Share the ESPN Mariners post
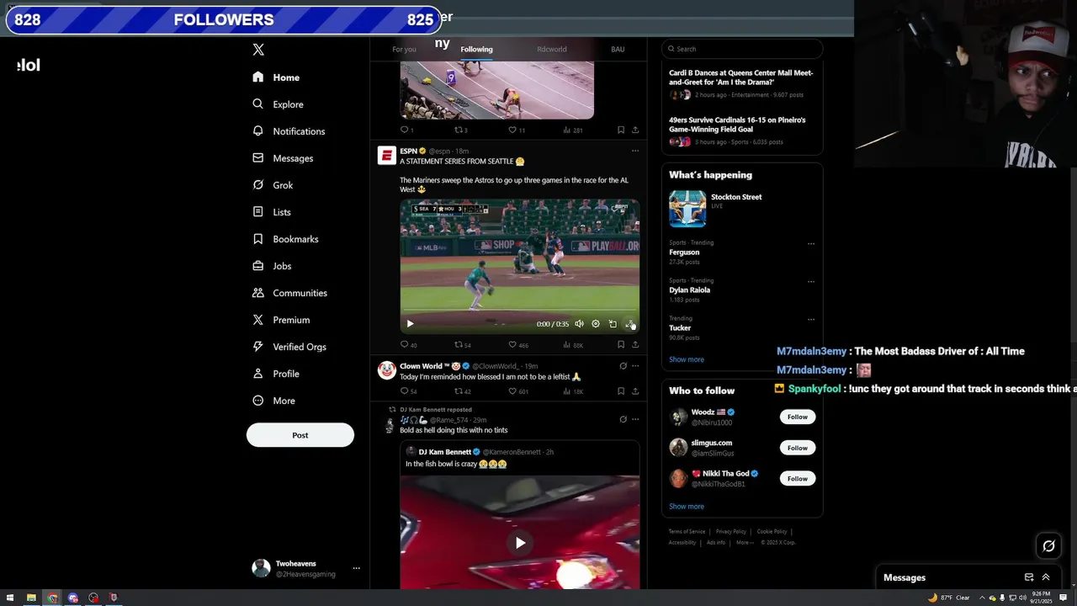This screenshot has height=606, width=1077. click(x=635, y=344)
